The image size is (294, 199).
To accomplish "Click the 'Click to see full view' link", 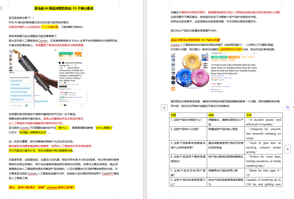I will click(192, 88).
